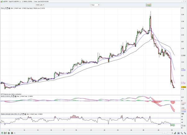Click the date label 21 on time axis
187x135 pixels.
91,130
